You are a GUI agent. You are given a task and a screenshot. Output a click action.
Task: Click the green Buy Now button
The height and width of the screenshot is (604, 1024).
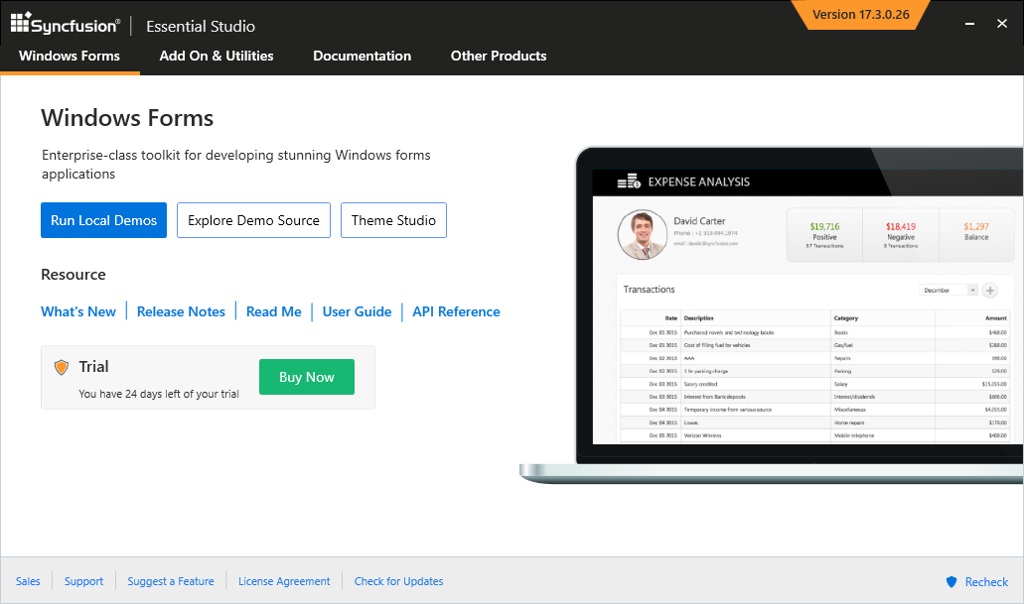307,377
